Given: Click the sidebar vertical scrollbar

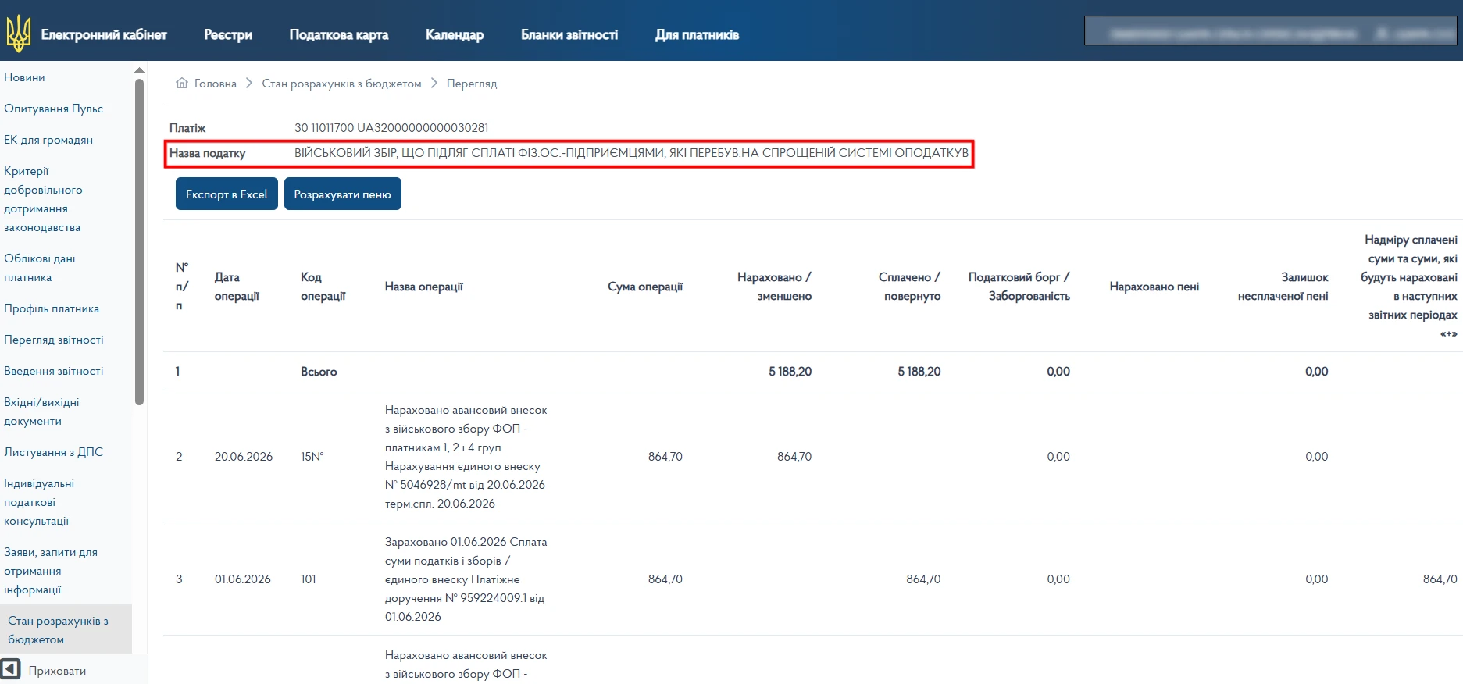Looking at the screenshot, I should point(139,242).
